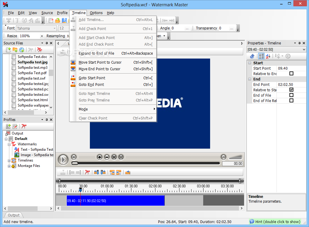Open Source Files panel options dropdown arrow
Viewport: 309px width, 227px height.
point(42,43)
